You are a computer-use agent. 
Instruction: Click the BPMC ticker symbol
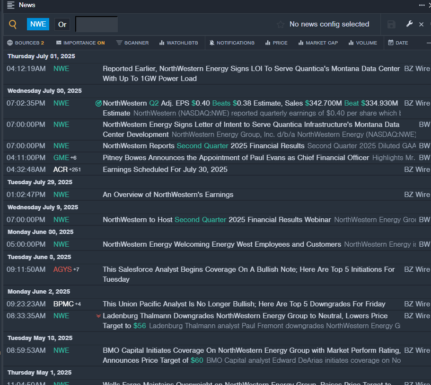[63, 304]
